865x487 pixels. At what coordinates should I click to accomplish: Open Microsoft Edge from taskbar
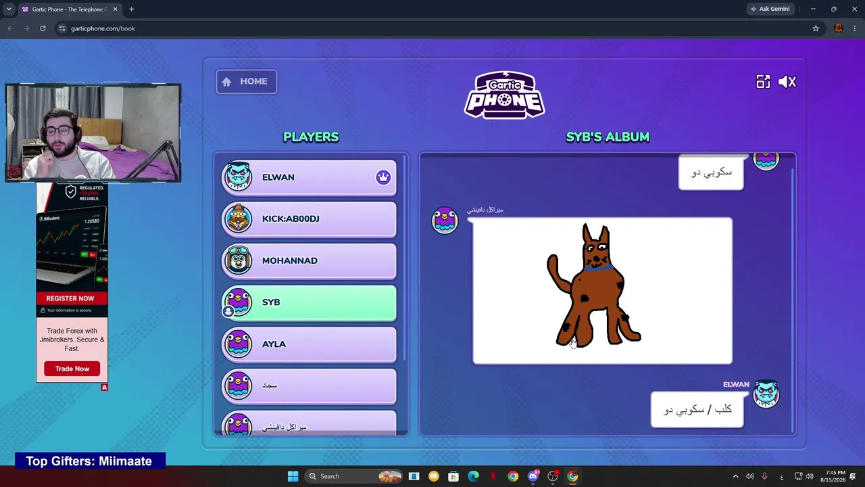473,476
